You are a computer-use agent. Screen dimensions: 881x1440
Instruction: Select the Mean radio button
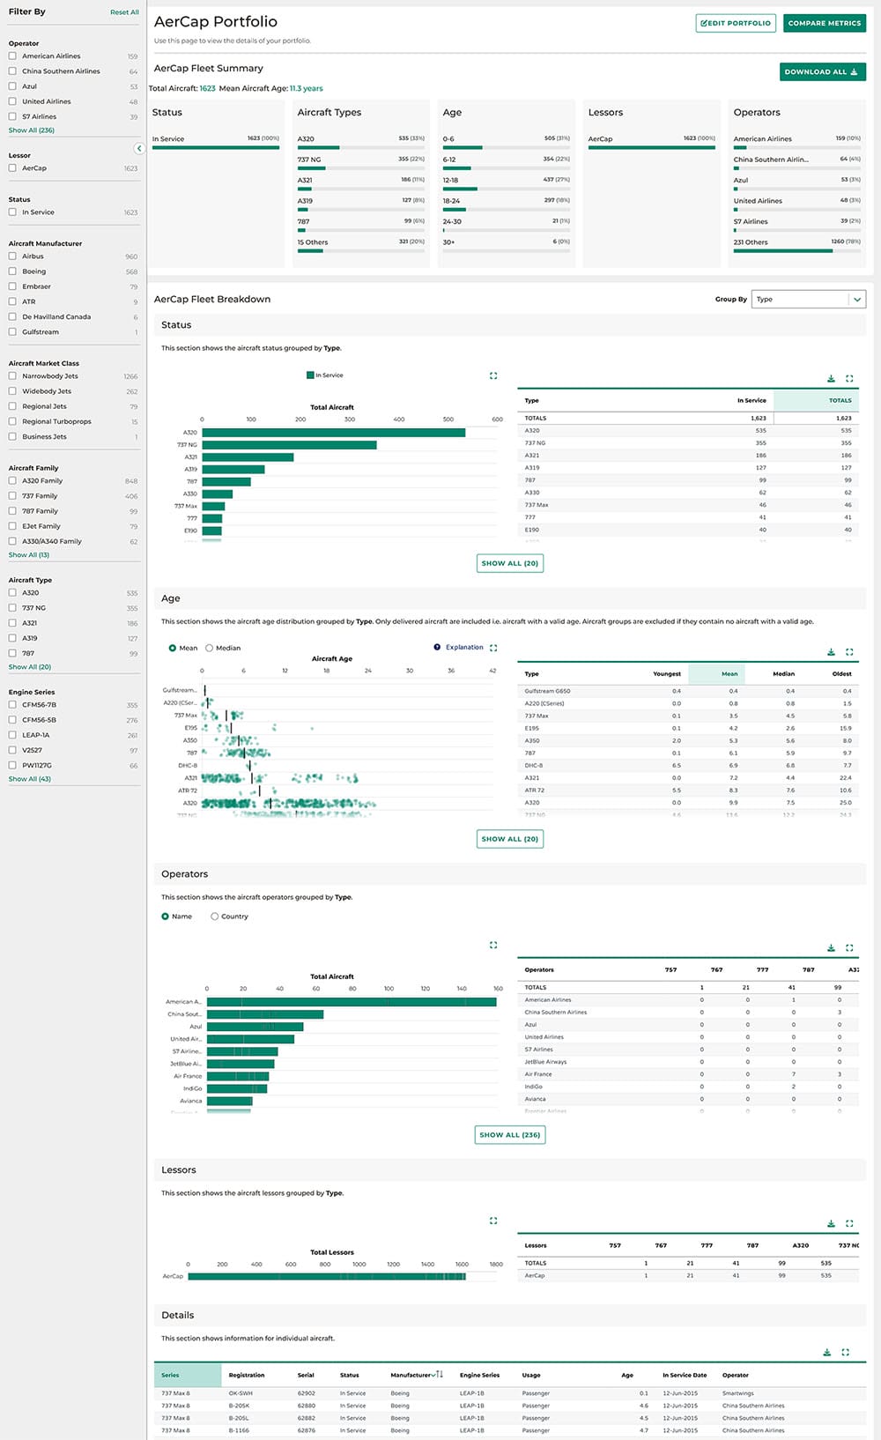(x=172, y=648)
